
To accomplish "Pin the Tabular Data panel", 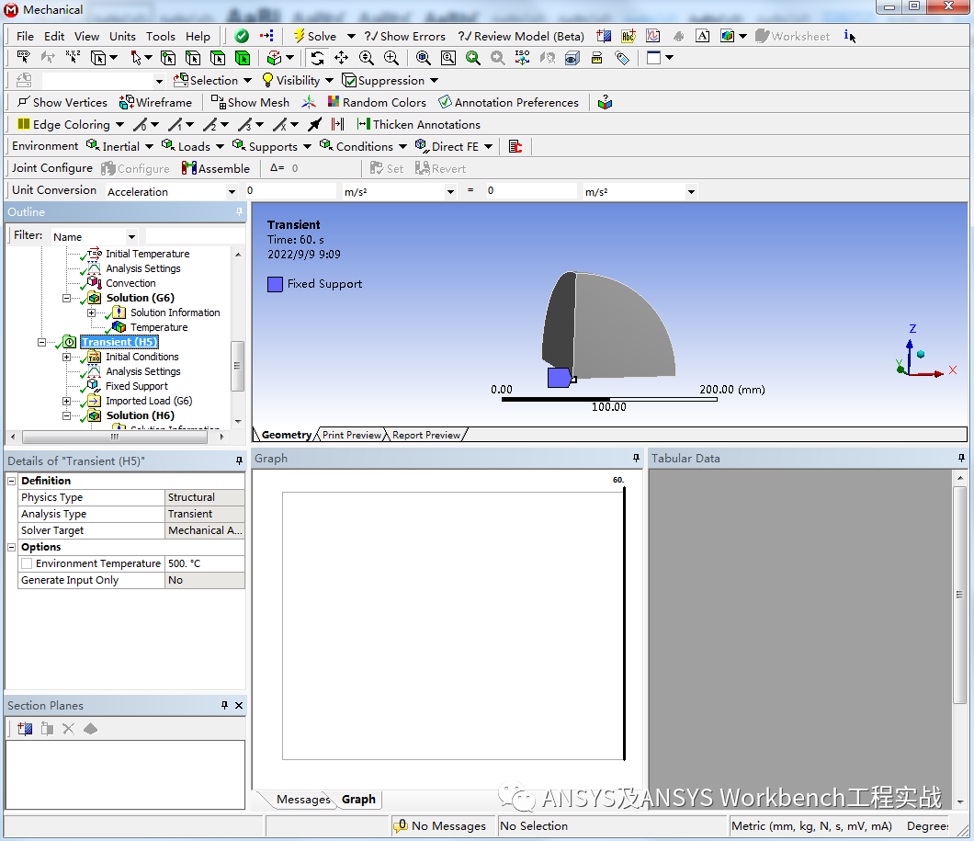I will click(x=961, y=458).
